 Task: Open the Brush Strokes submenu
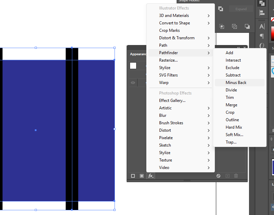pyautogui.click(x=180, y=123)
